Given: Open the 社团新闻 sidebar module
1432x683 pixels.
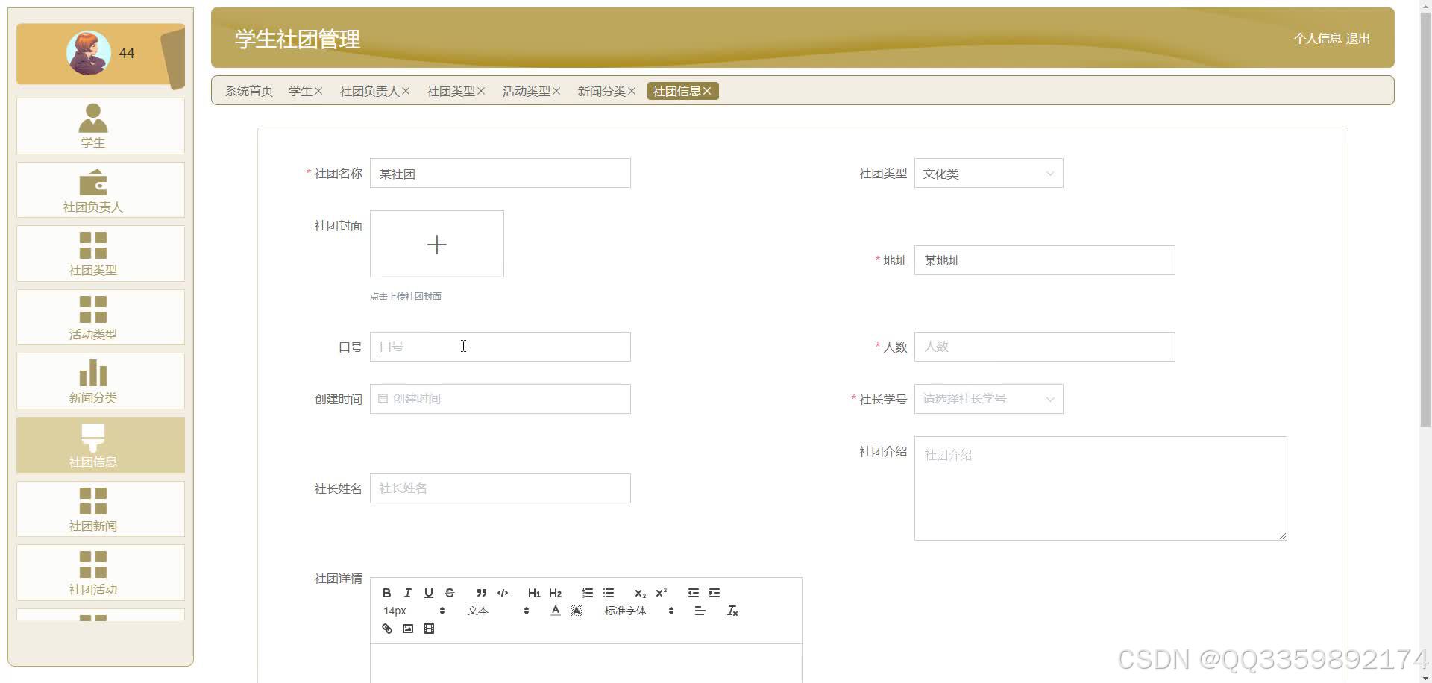Looking at the screenshot, I should [101, 509].
